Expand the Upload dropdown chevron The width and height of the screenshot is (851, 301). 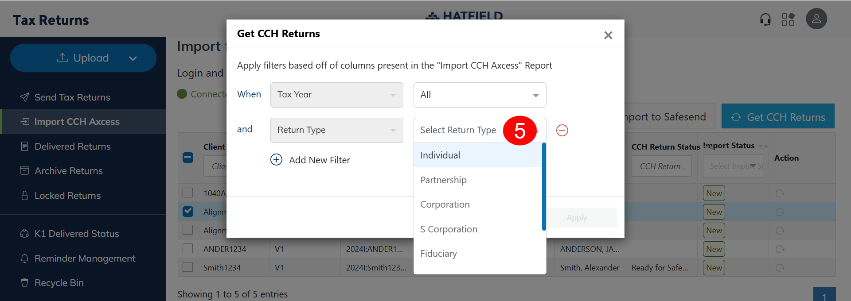tap(133, 58)
